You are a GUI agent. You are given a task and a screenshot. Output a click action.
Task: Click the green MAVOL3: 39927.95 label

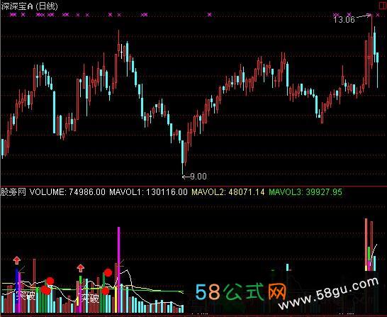[x=305, y=191]
